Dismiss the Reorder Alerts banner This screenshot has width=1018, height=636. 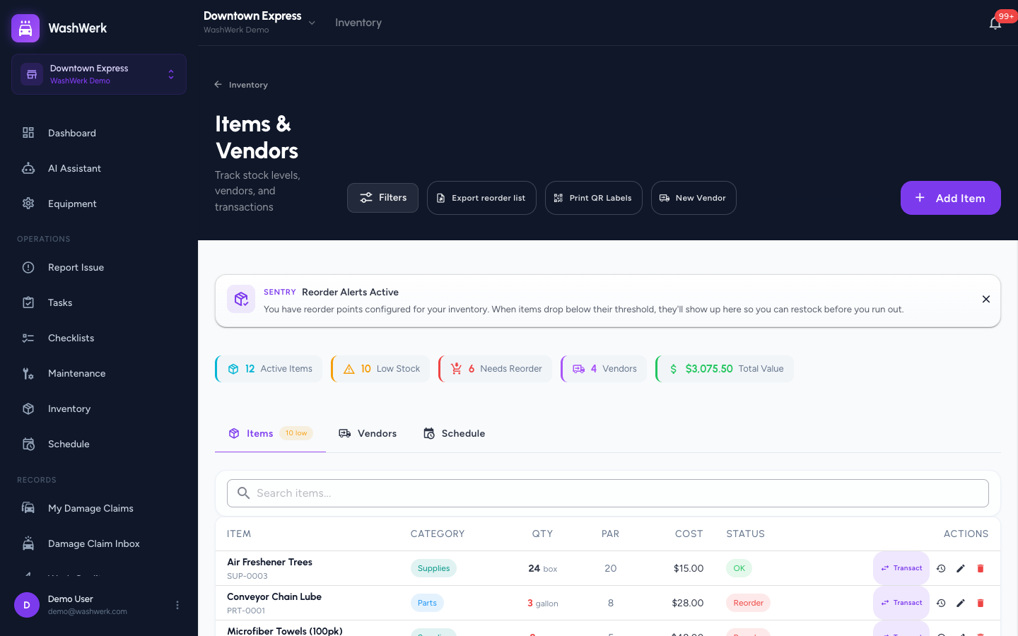[x=986, y=300]
